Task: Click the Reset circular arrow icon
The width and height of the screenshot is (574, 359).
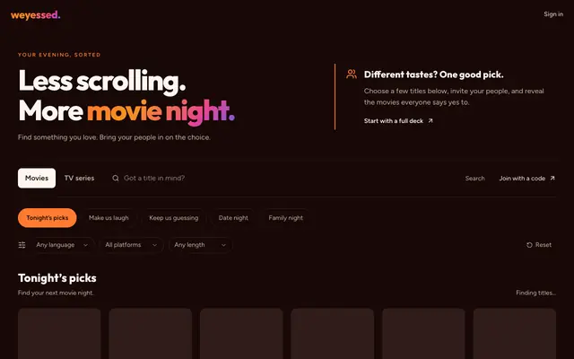Action: point(529,245)
